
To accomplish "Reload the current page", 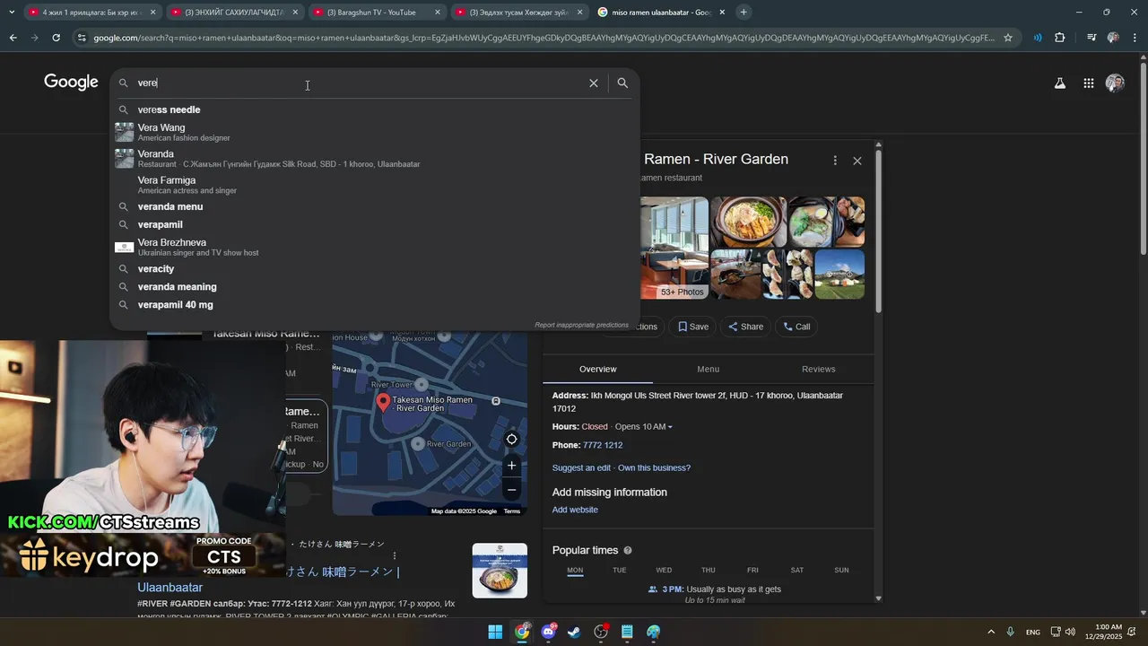I will point(56,38).
